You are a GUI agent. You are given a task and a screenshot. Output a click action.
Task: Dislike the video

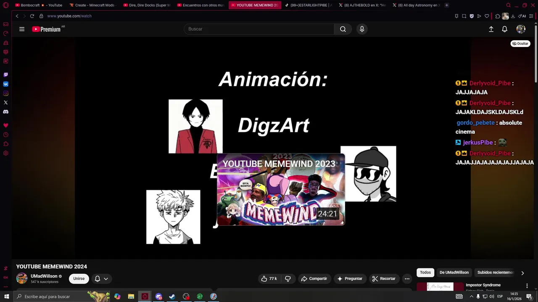[288, 279]
